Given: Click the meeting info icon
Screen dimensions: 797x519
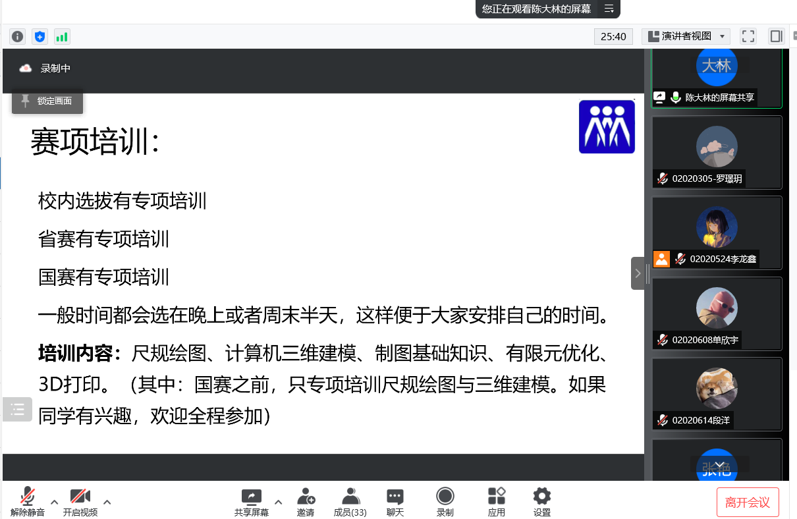Looking at the screenshot, I should pyautogui.click(x=17, y=37).
